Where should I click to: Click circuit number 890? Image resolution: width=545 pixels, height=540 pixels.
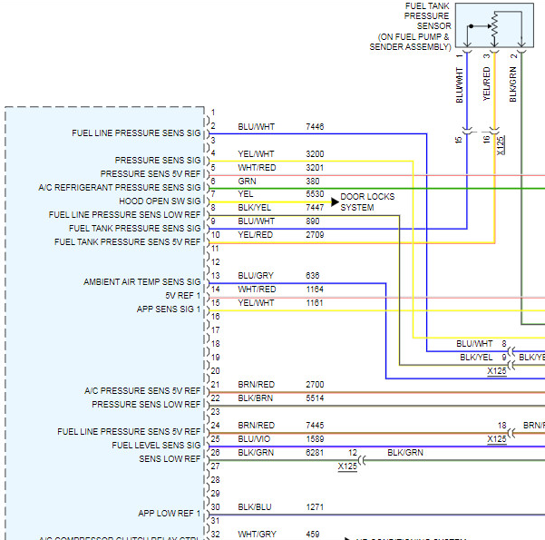pos(313,221)
